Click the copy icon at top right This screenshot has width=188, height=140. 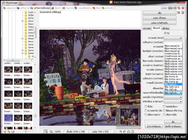click(179, 8)
